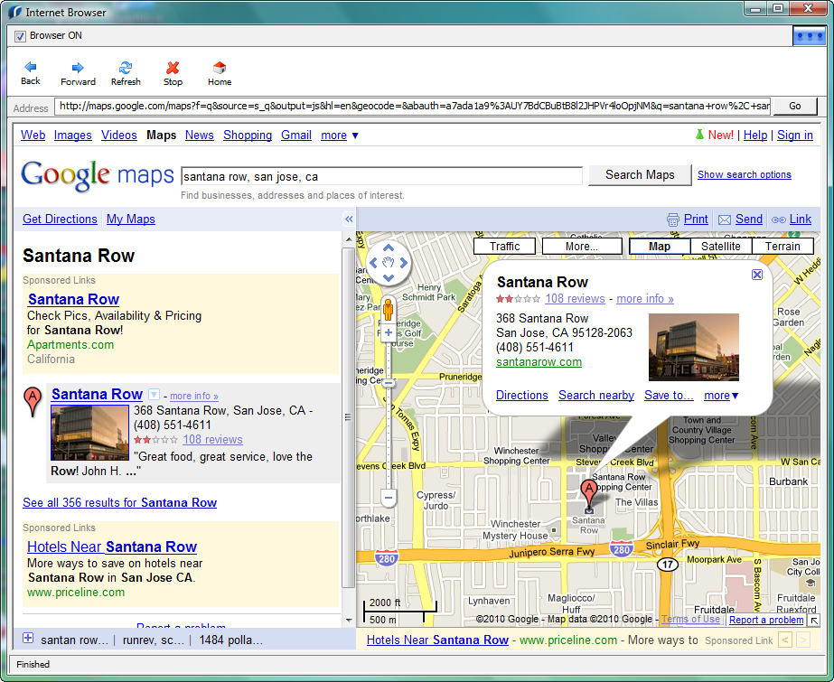Open Get Directions link
Viewport: 834px width, 682px height.
[x=60, y=219]
